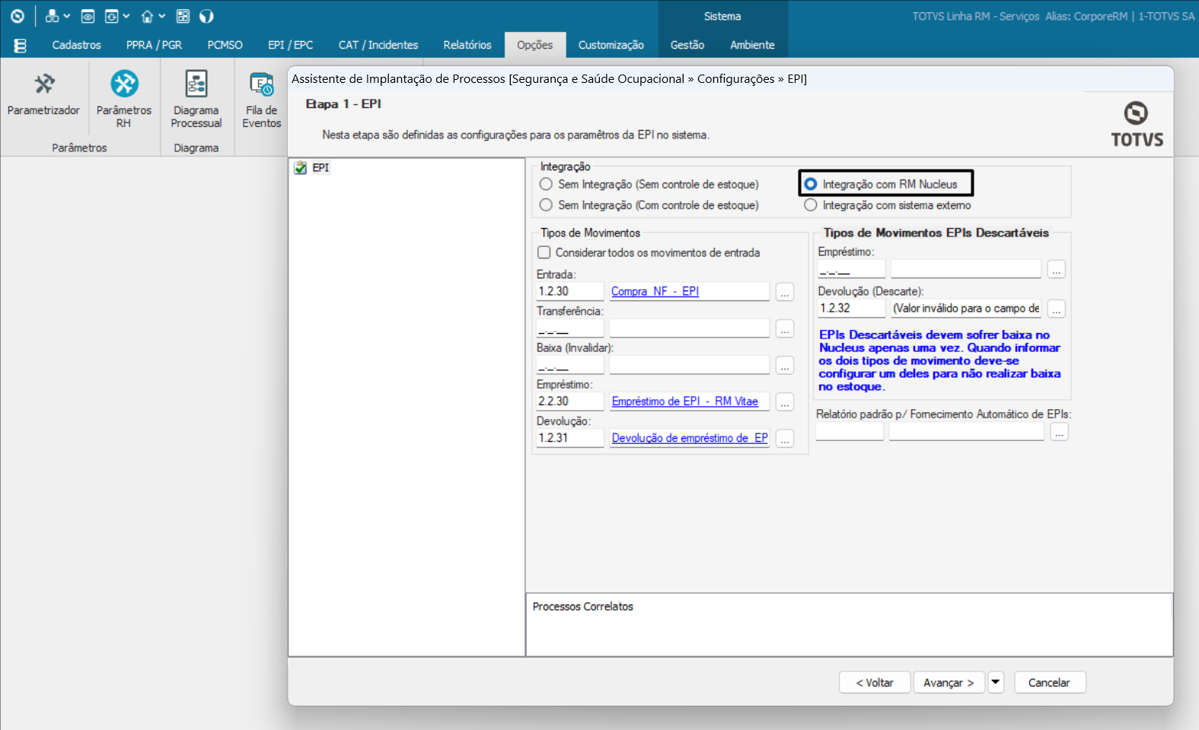Click the Descartáveis Empréstimo code field

(851, 268)
